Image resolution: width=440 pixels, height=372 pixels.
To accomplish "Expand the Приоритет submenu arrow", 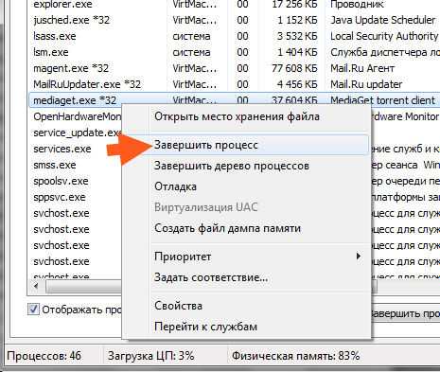I will pos(358,256).
